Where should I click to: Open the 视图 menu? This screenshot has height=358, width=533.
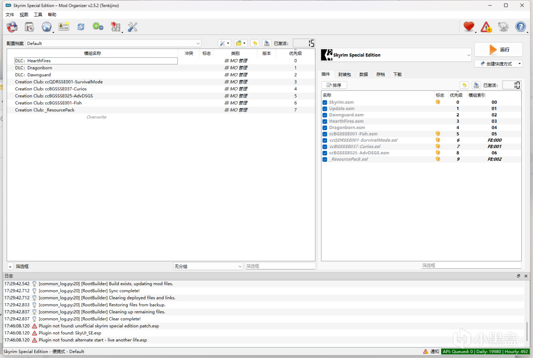click(x=24, y=15)
